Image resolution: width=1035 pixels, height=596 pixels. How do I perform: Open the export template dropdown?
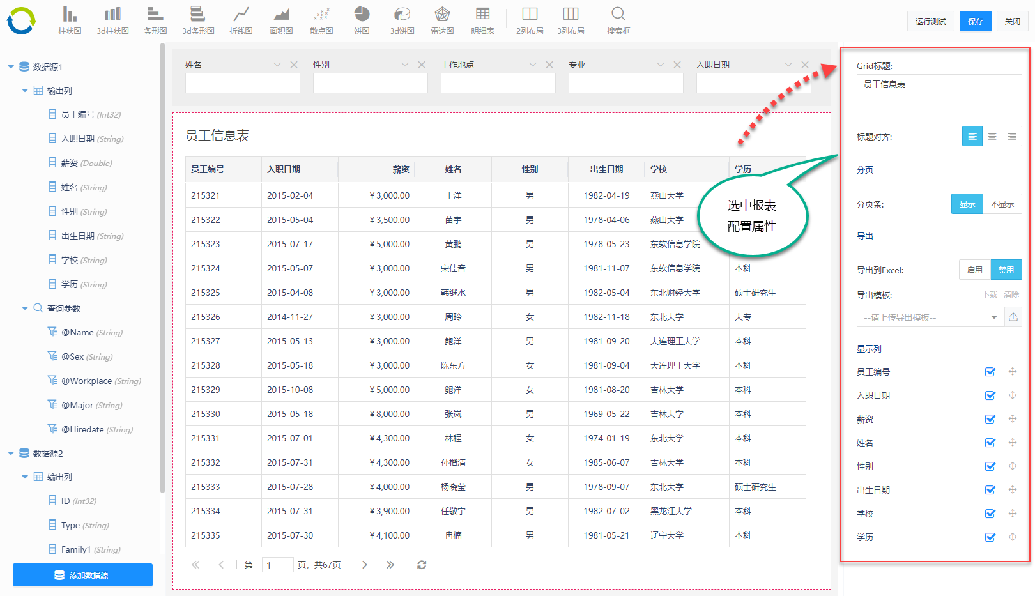(931, 317)
